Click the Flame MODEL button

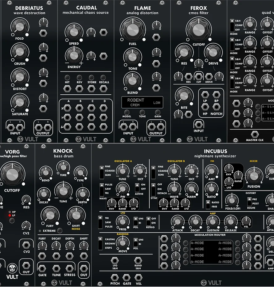[127, 112]
